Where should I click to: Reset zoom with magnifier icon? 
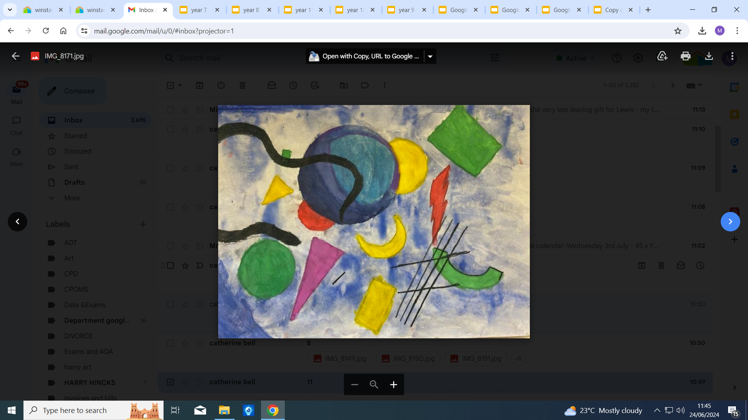point(374,385)
